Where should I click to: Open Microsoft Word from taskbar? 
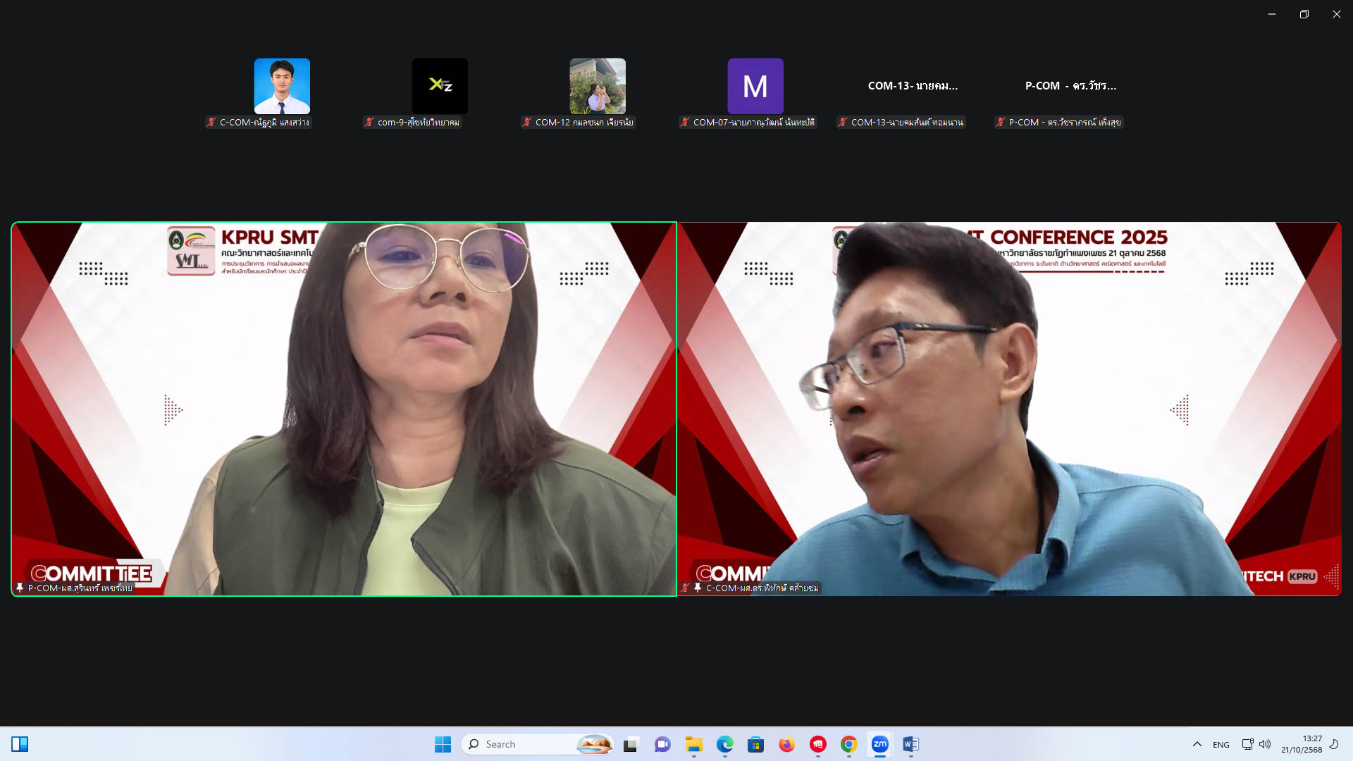click(910, 744)
